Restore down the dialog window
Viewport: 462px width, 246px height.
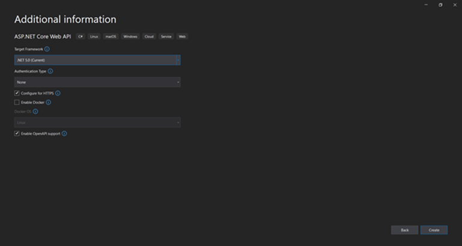tap(440, 5)
